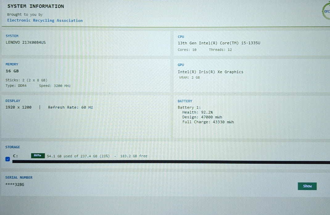
Task: Click the "Cores: 10" value
Action: pyautogui.click(x=187, y=50)
